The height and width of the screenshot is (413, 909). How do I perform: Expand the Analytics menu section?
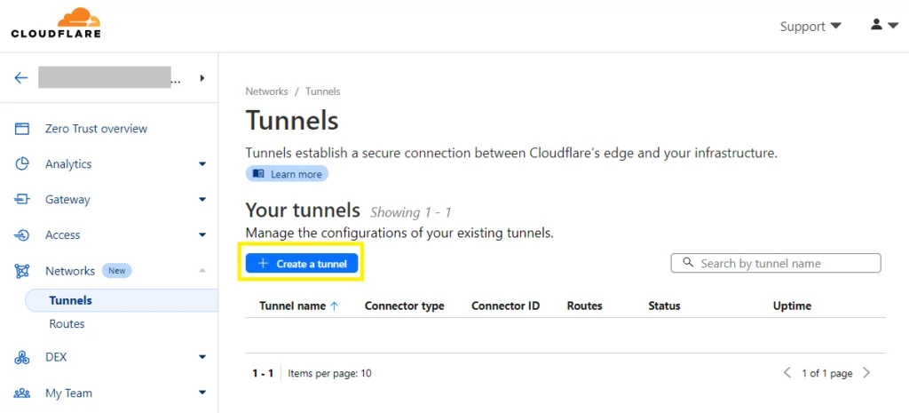[x=202, y=164]
